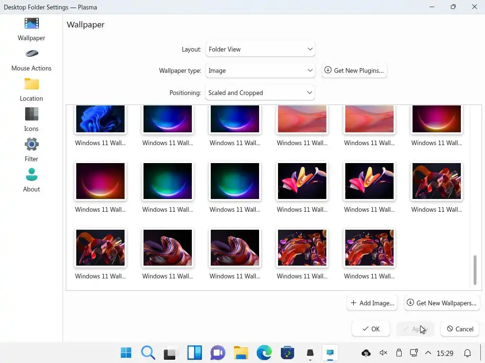Image resolution: width=485 pixels, height=363 pixels.
Task: Go to Location settings page
Action: click(x=31, y=90)
